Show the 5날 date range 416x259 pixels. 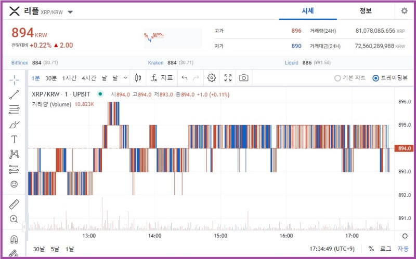55,249
